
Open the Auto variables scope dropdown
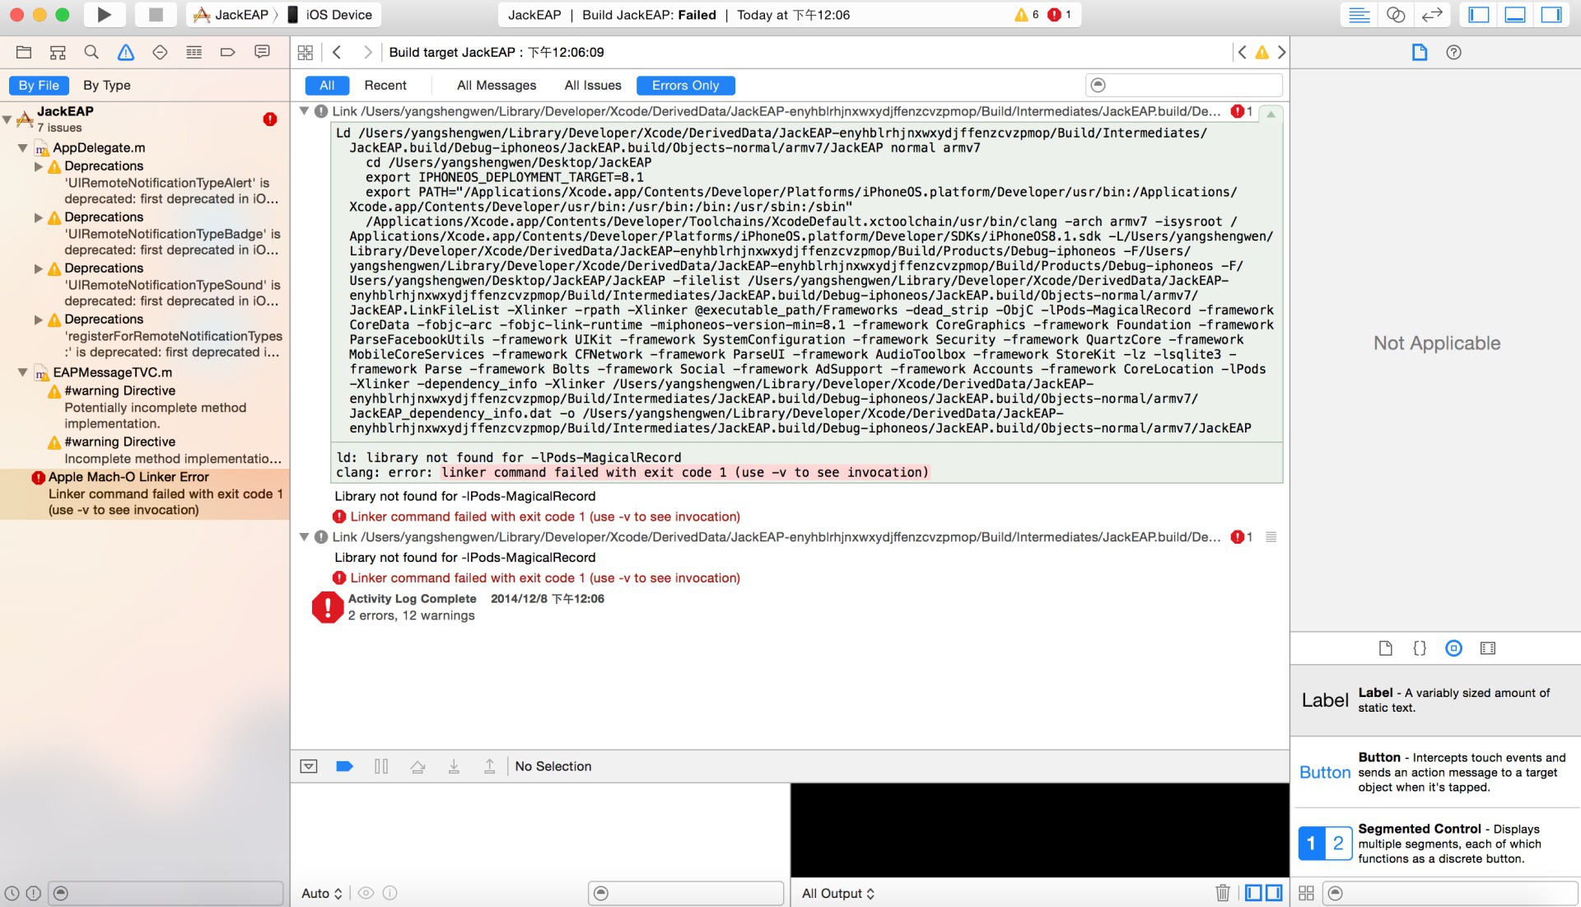pyautogui.click(x=321, y=893)
